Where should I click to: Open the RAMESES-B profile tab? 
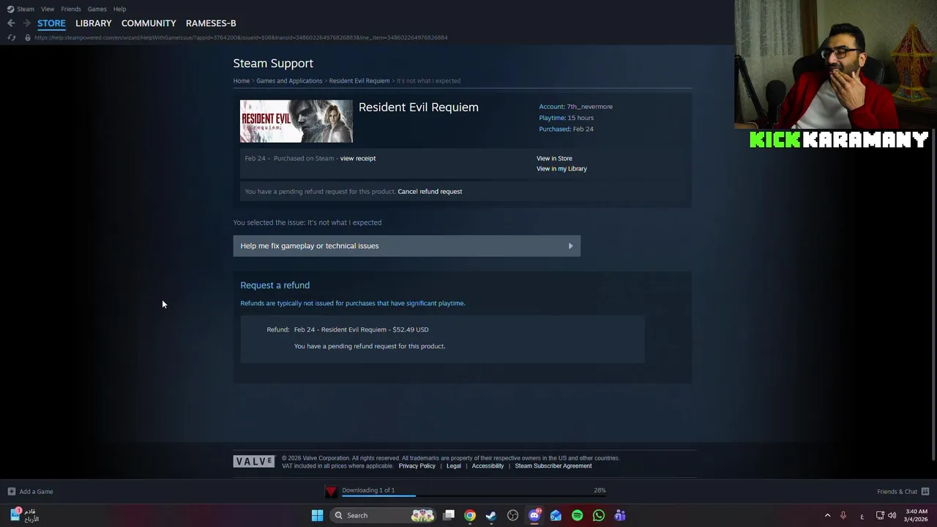[x=211, y=23]
